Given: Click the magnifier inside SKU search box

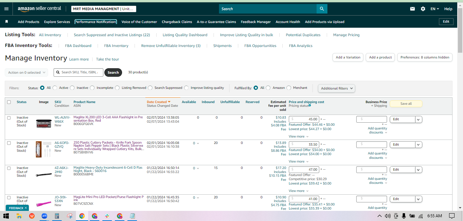Looking at the screenshot, I should pos(58,72).
